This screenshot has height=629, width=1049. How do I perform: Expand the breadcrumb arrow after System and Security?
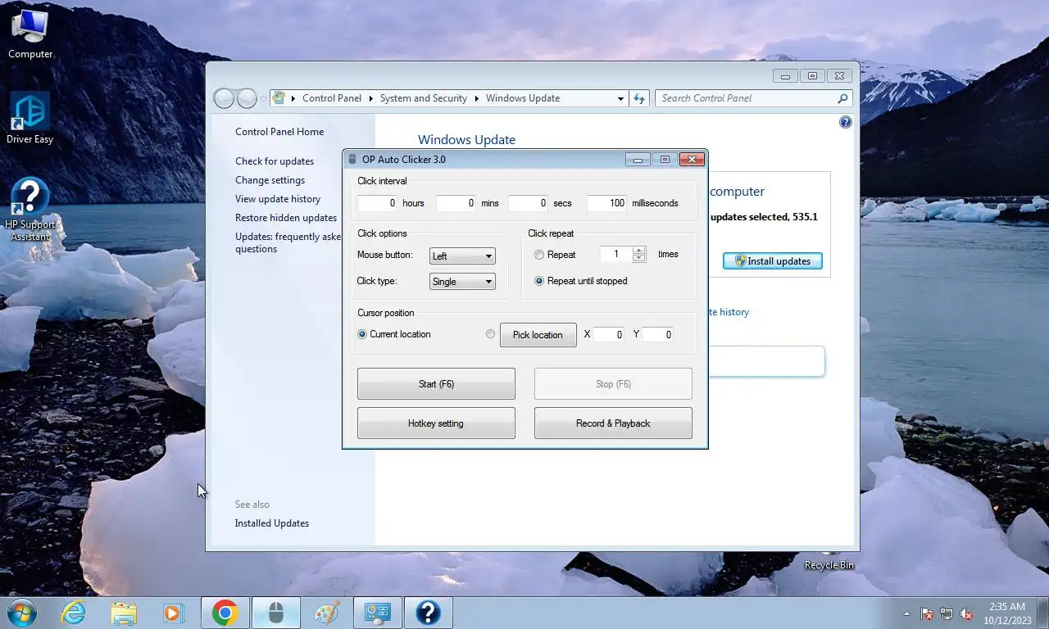pyautogui.click(x=476, y=98)
